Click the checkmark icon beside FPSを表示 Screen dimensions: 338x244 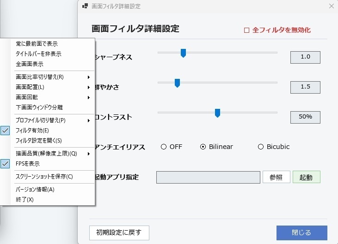pos(5,164)
